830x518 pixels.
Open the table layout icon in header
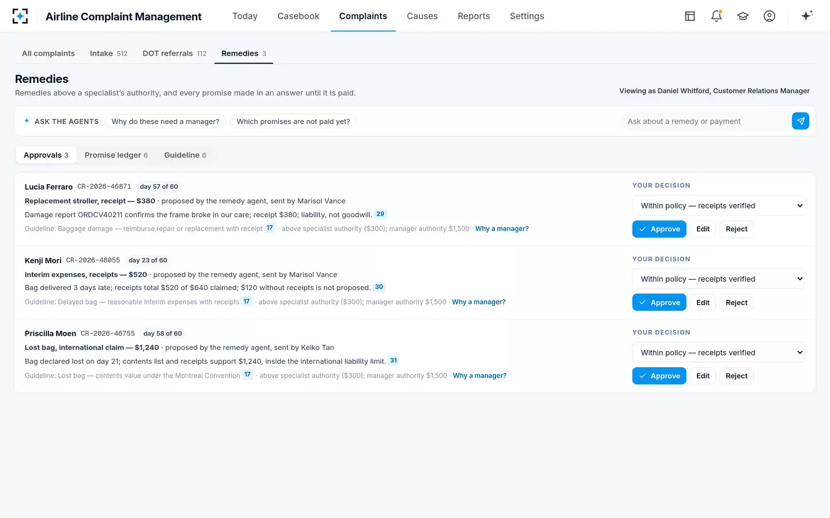690,16
